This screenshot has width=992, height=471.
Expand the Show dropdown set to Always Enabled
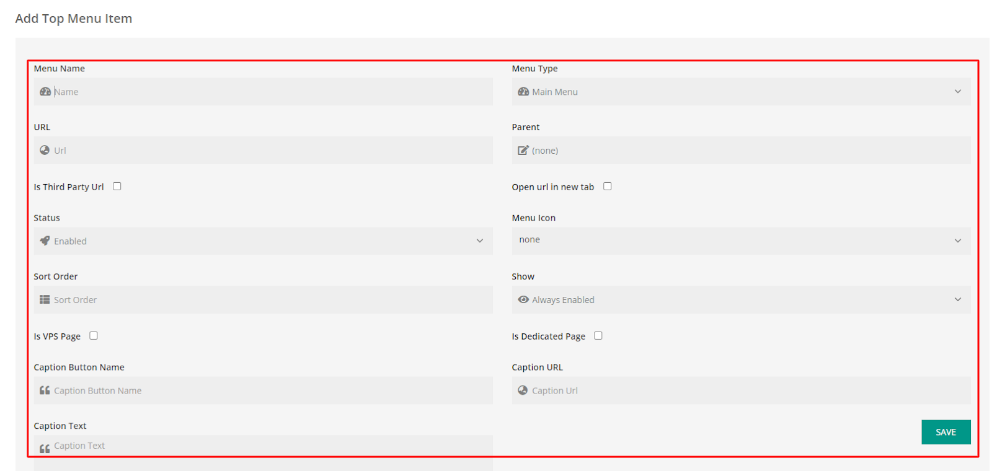(x=741, y=300)
